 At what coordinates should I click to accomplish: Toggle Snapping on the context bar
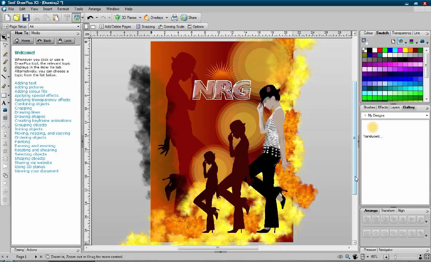point(145,27)
